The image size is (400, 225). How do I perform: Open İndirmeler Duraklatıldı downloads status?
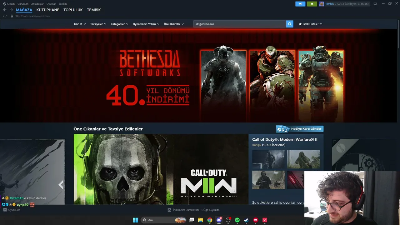[193, 210]
